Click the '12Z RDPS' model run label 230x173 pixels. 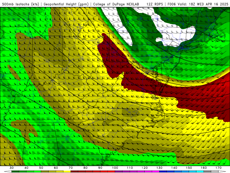[x=155, y=4]
